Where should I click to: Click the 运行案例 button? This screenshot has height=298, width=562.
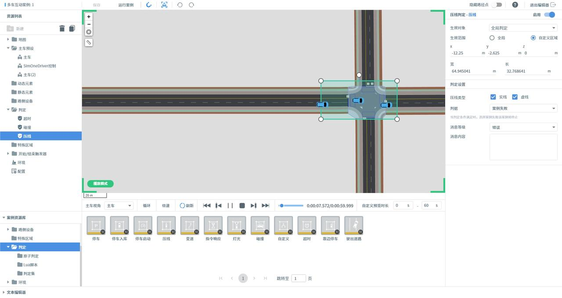click(x=126, y=5)
